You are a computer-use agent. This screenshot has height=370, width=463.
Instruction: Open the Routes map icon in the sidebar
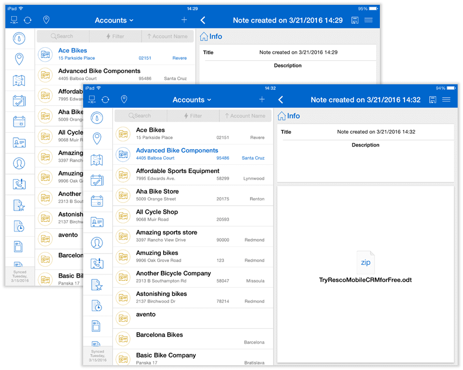pyautogui.click(x=97, y=159)
